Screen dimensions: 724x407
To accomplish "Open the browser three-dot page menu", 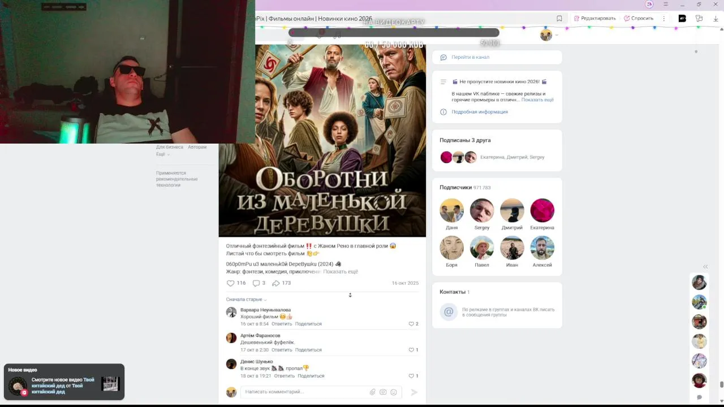I will click(x=664, y=18).
